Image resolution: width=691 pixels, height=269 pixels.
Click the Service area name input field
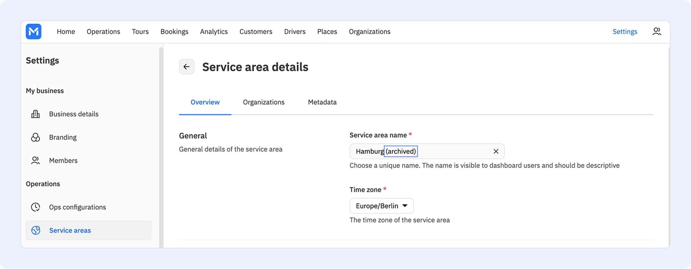click(x=427, y=151)
